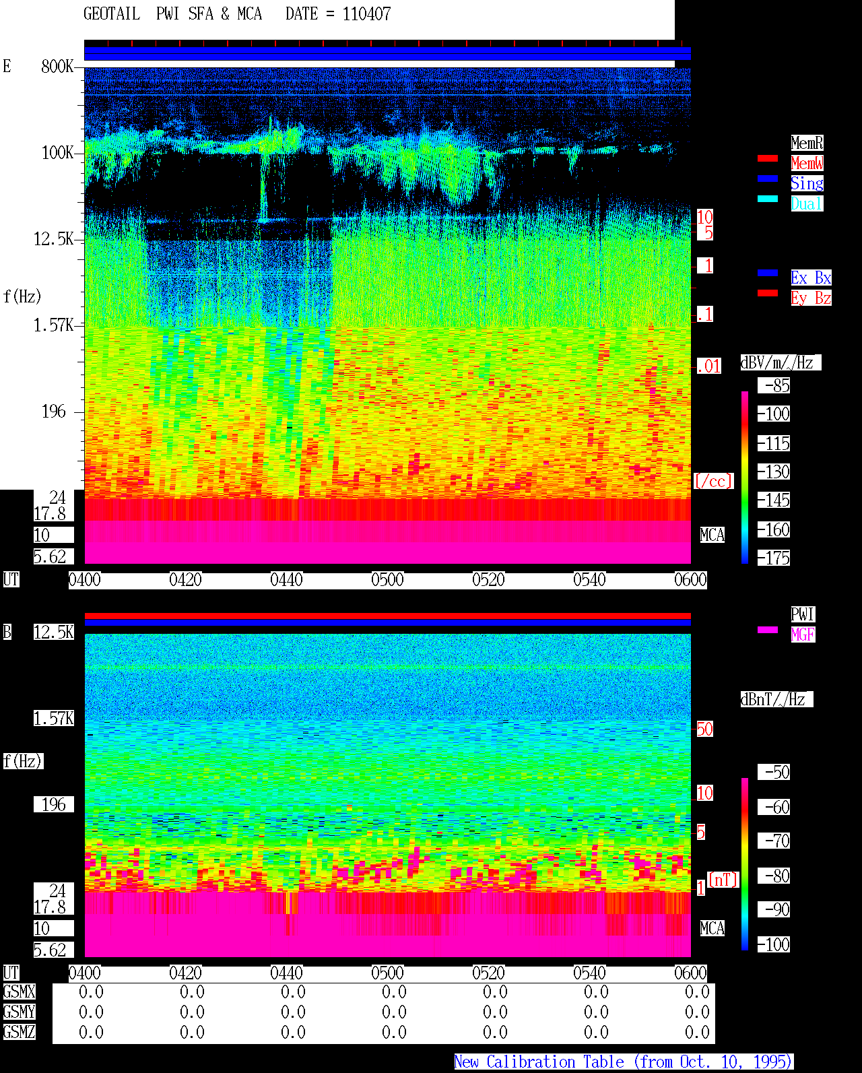Click the 1.57K frequency label on B panel
This screenshot has height=1073, width=862.
54,719
